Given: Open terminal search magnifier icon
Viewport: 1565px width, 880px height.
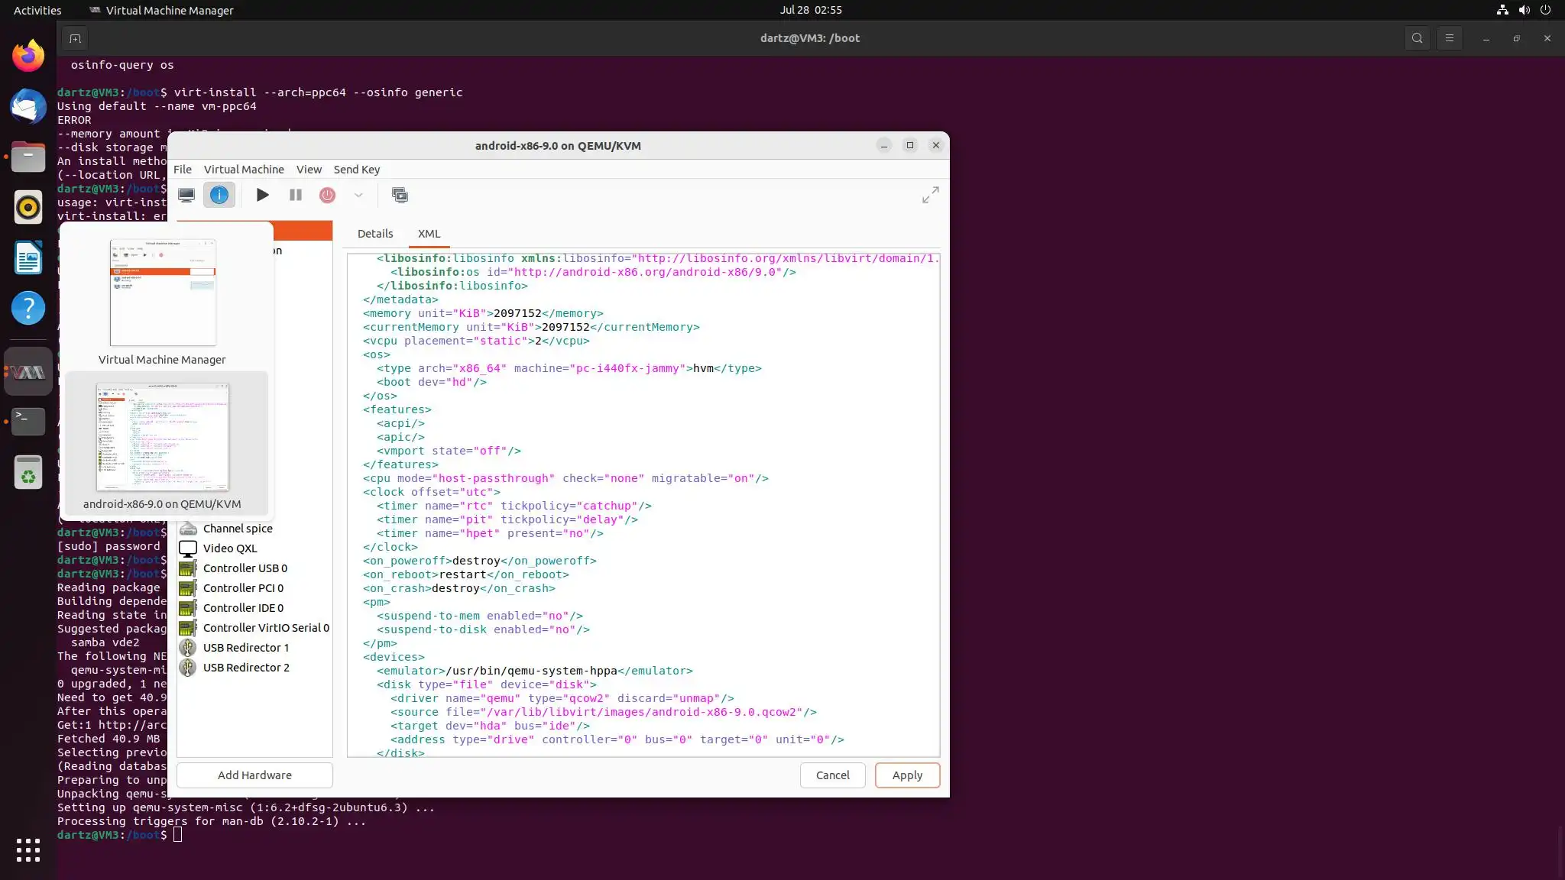Looking at the screenshot, I should (1417, 38).
